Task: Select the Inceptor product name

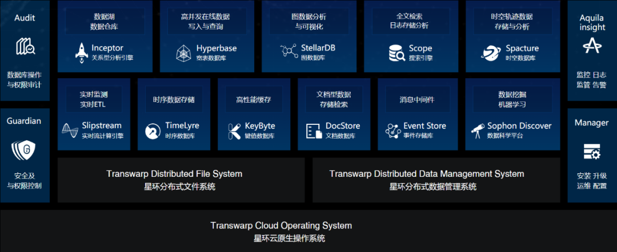Action: tap(107, 48)
